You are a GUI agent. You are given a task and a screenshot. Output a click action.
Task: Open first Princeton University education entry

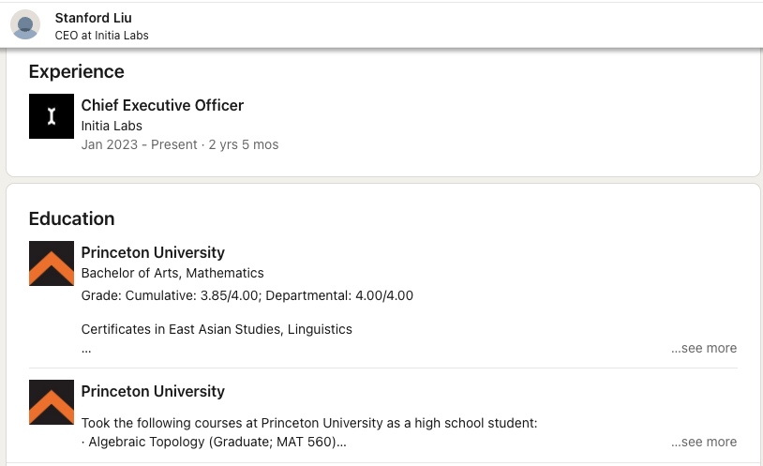153,253
